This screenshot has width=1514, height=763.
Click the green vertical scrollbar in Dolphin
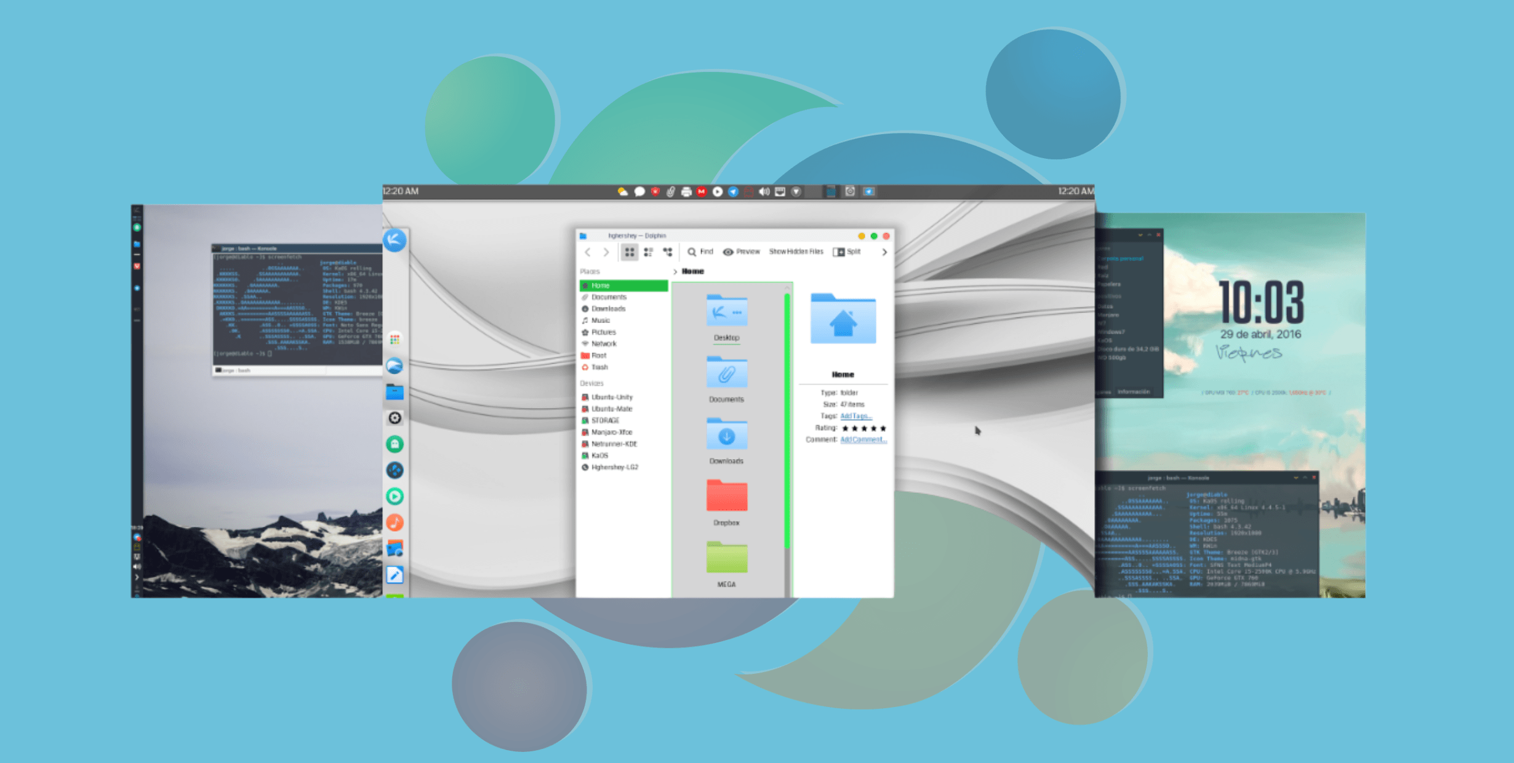787,420
